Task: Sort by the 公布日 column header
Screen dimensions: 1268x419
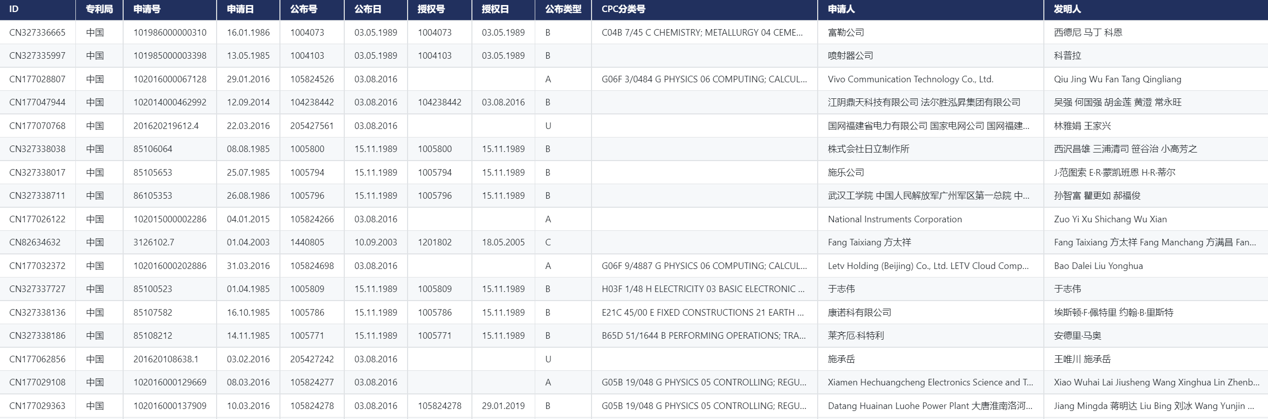Action: point(368,9)
